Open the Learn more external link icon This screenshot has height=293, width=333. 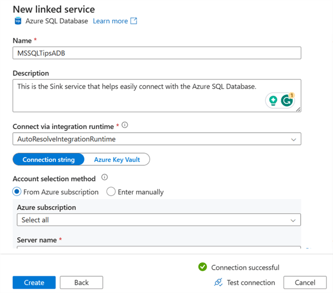tap(134, 21)
